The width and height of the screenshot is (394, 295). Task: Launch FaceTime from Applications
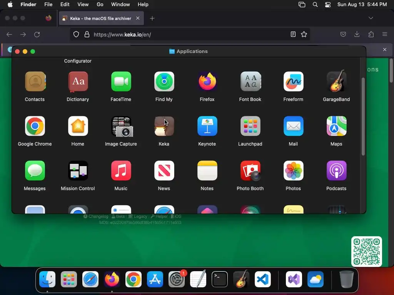[121, 82]
